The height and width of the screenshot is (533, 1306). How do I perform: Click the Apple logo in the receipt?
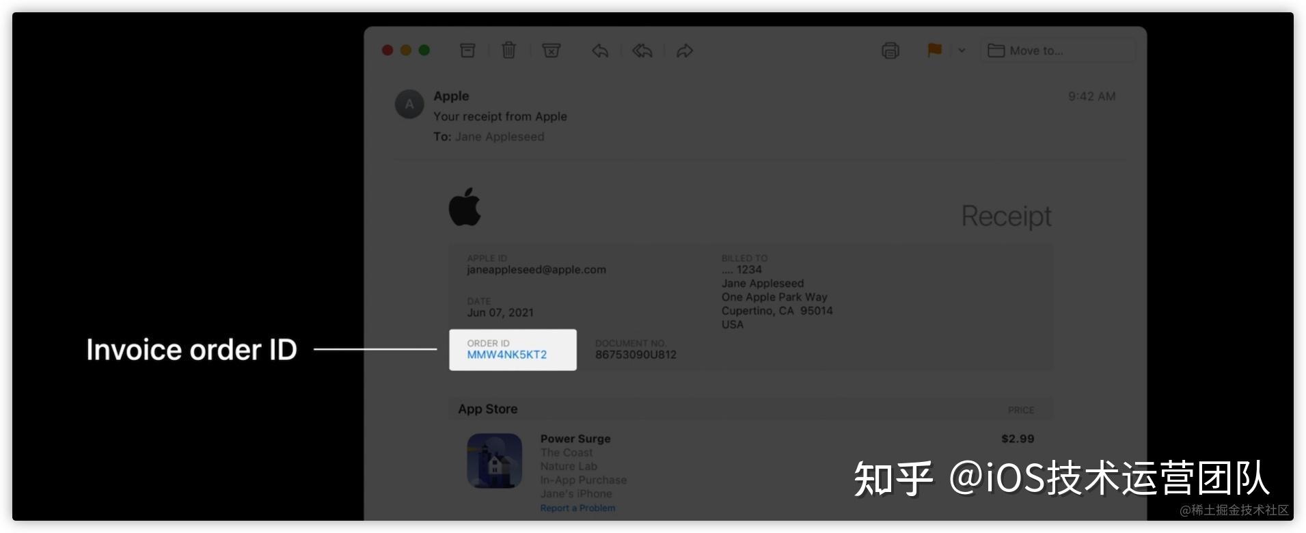click(x=465, y=206)
